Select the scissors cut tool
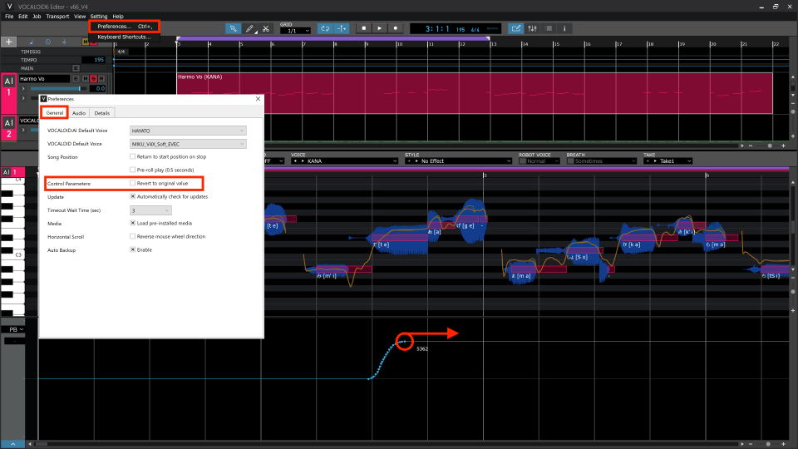 (x=266, y=28)
